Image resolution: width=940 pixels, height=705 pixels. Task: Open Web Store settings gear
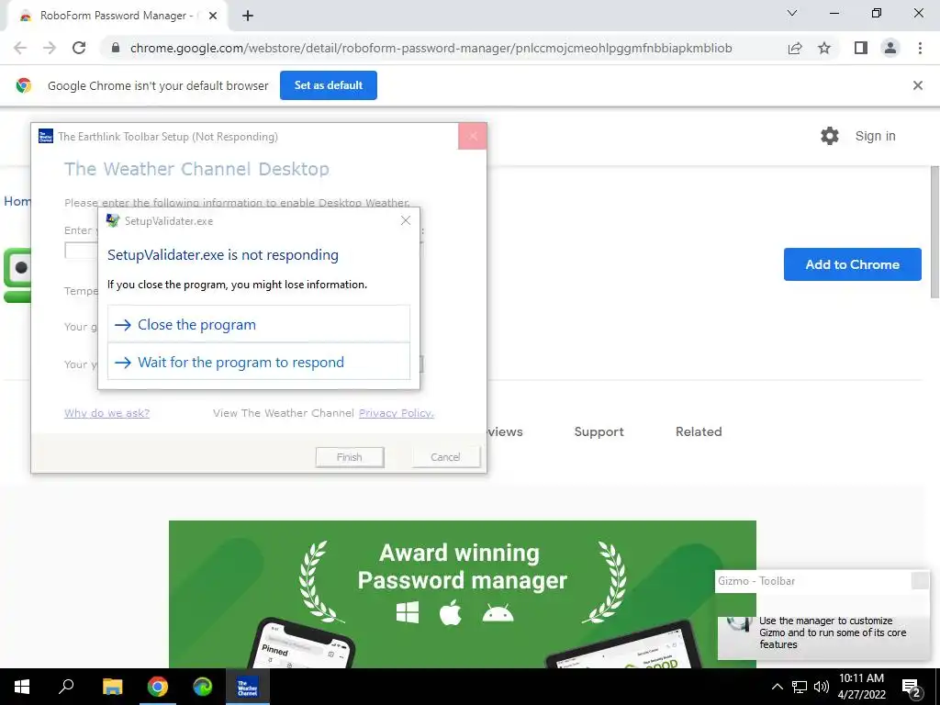click(830, 136)
